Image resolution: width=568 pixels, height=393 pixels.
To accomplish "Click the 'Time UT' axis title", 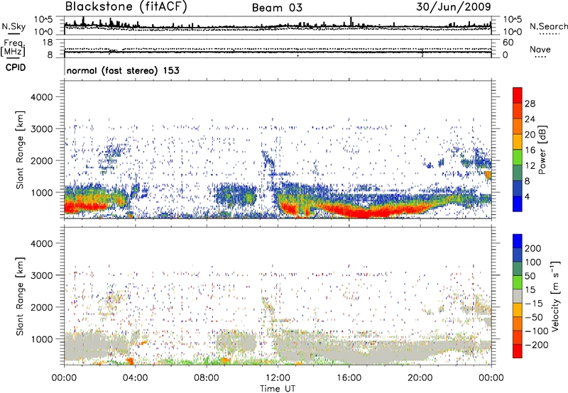I will (278, 389).
